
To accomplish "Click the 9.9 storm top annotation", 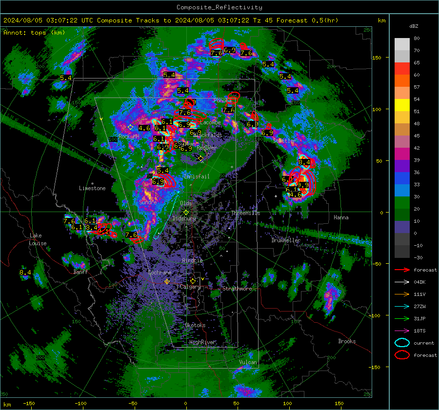I will click(x=302, y=185).
